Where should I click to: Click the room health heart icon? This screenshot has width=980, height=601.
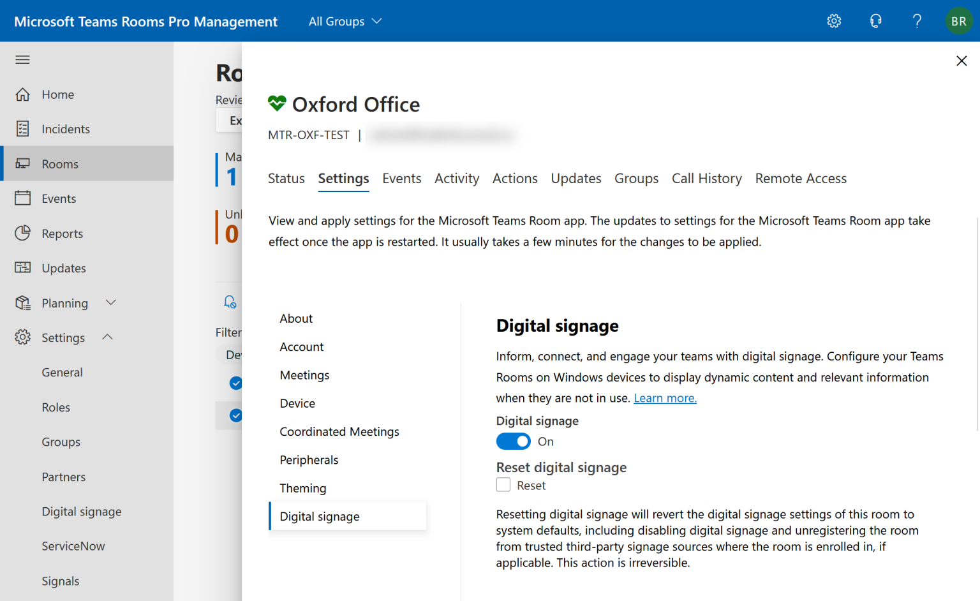pos(276,103)
